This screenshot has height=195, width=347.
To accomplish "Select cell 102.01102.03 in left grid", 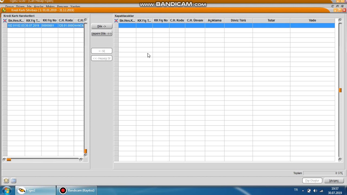I will (16, 25).
